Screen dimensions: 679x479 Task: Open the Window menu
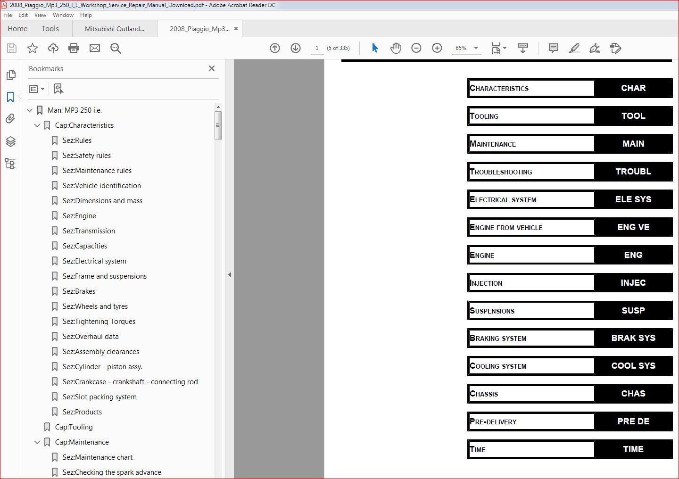tap(63, 15)
